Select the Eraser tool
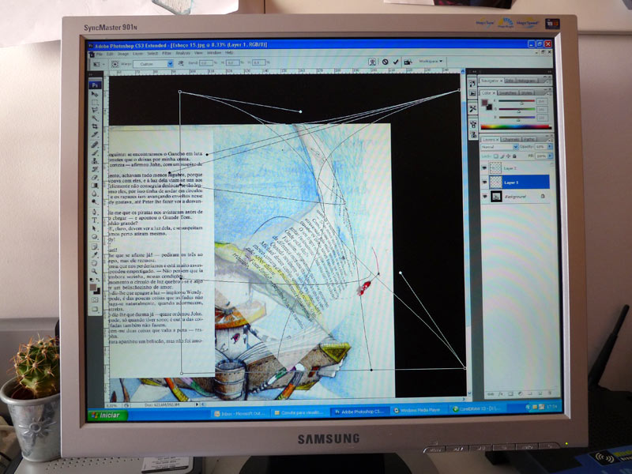This screenshot has height=474, width=632. (94, 177)
